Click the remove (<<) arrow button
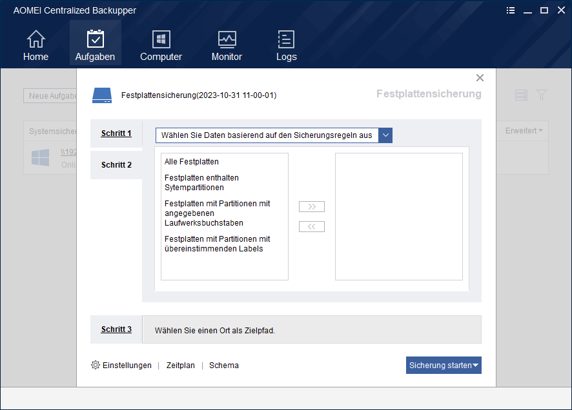This screenshot has height=410, width=572. [x=312, y=226]
